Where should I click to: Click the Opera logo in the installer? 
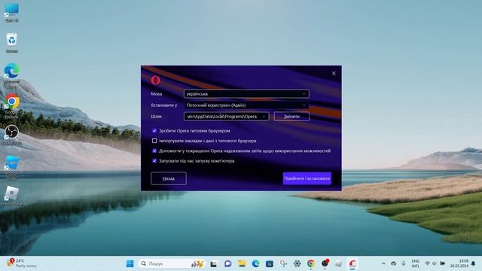pyautogui.click(x=156, y=81)
